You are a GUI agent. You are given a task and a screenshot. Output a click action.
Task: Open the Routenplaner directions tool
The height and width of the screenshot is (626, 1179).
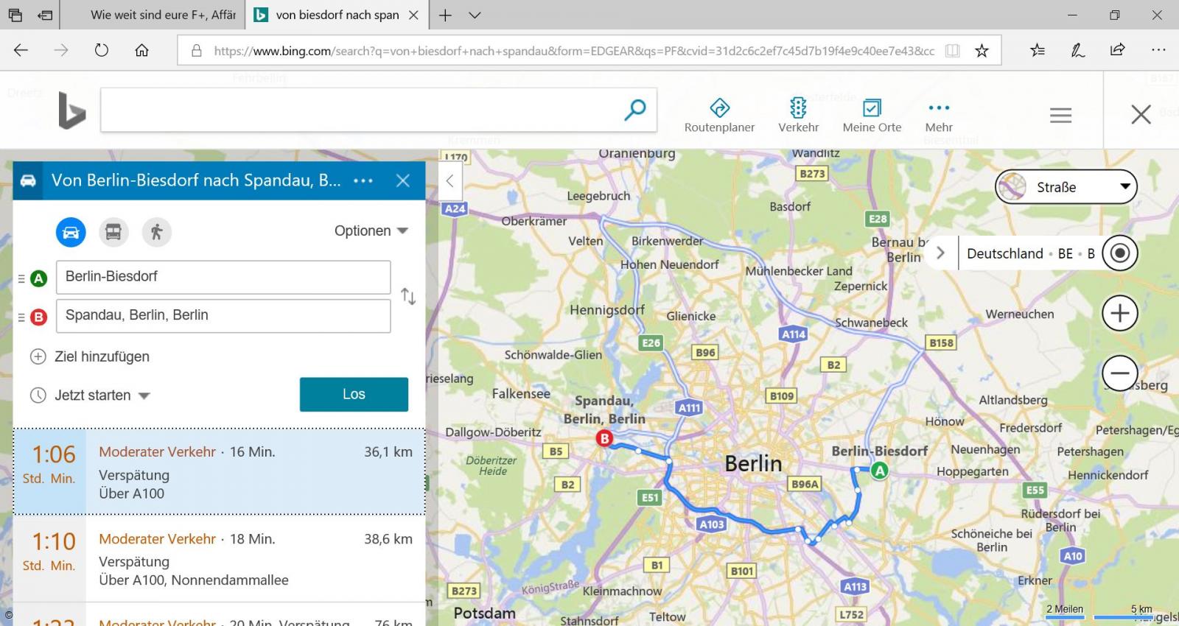click(x=719, y=115)
